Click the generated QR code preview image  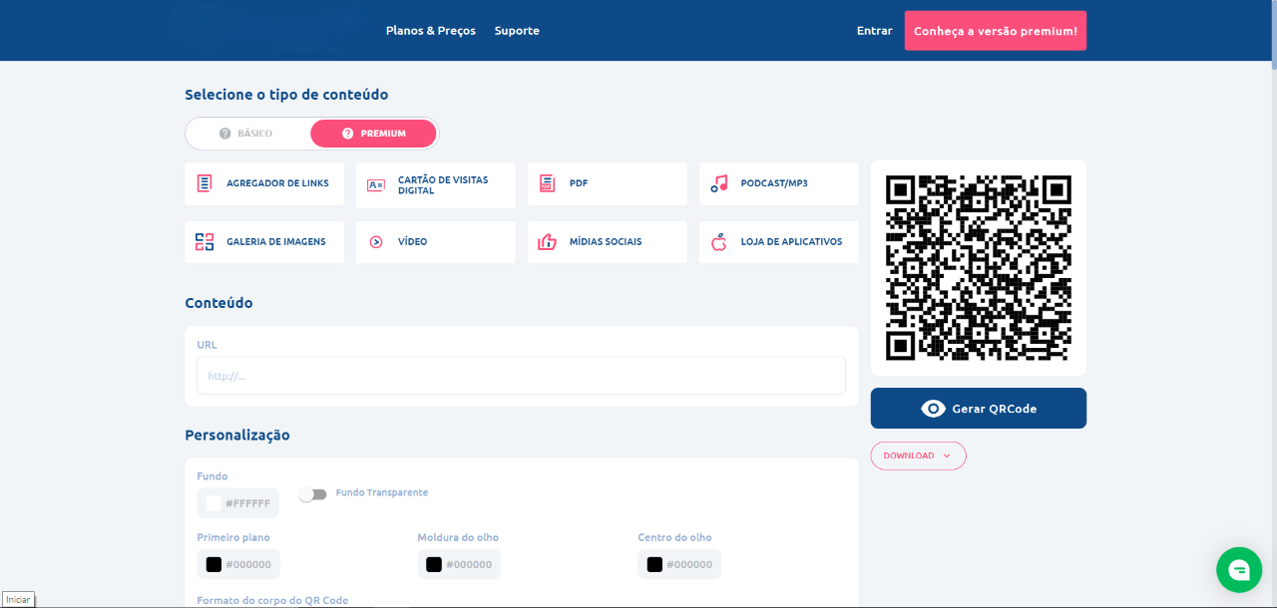(979, 268)
